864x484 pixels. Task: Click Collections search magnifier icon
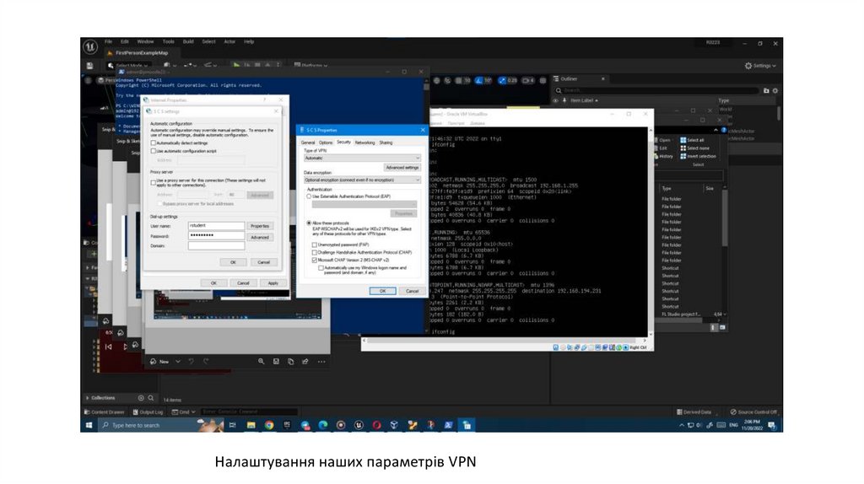pyautogui.click(x=150, y=397)
